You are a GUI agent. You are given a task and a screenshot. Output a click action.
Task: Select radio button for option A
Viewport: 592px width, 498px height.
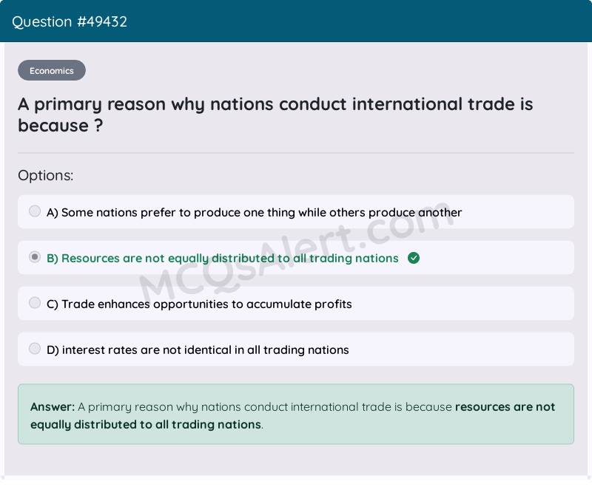click(x=34, y=211)
